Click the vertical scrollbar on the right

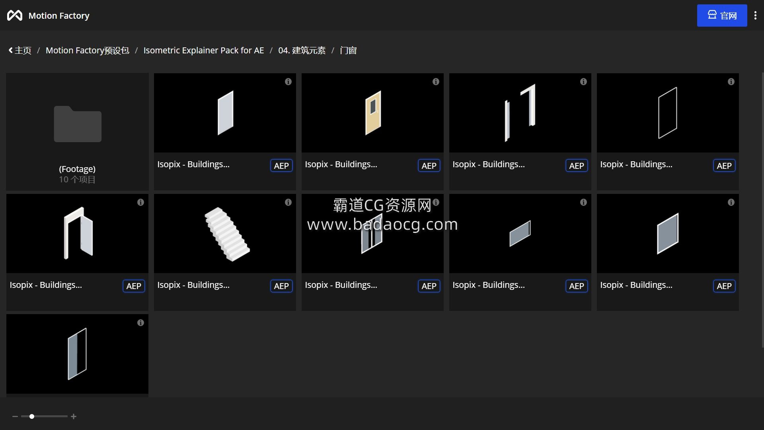762,210
